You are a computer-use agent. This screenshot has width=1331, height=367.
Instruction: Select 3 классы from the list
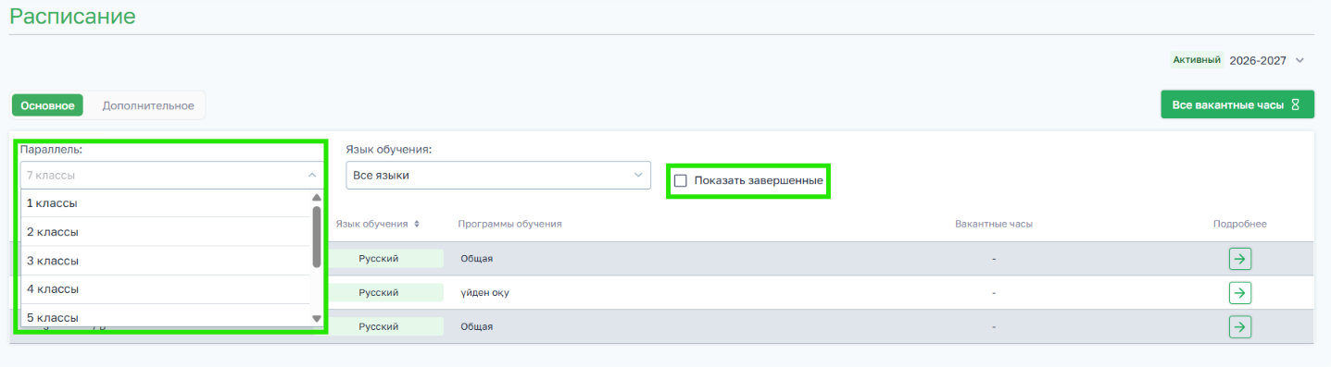[x=165, y=261]
